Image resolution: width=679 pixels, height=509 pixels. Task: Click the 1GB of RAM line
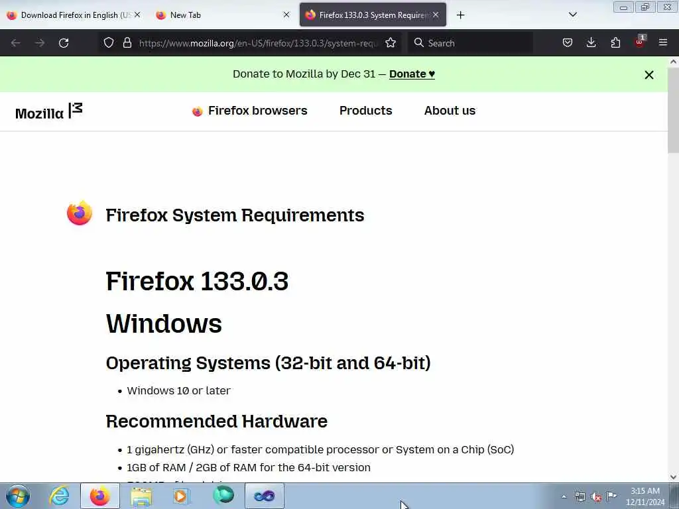tap(249, 467)
